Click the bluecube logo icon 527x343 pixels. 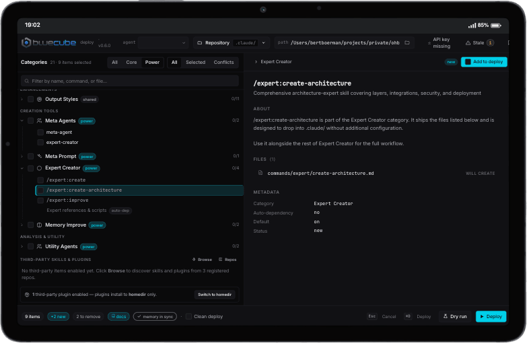(26, 42)
